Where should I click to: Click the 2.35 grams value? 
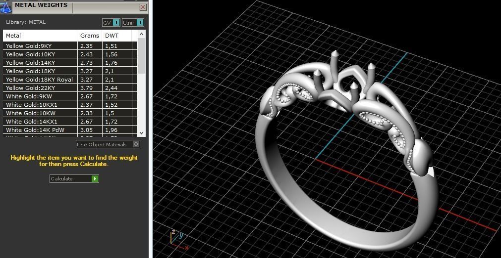tap(87, 46)
